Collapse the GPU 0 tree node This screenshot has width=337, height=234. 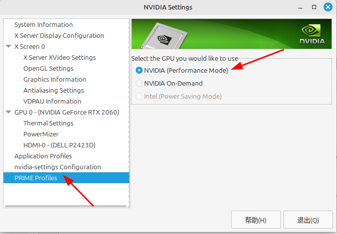(8, 112)
